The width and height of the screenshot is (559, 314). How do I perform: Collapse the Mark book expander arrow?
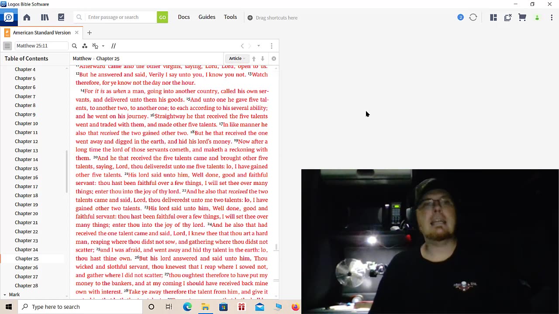[x=5, y=295]
